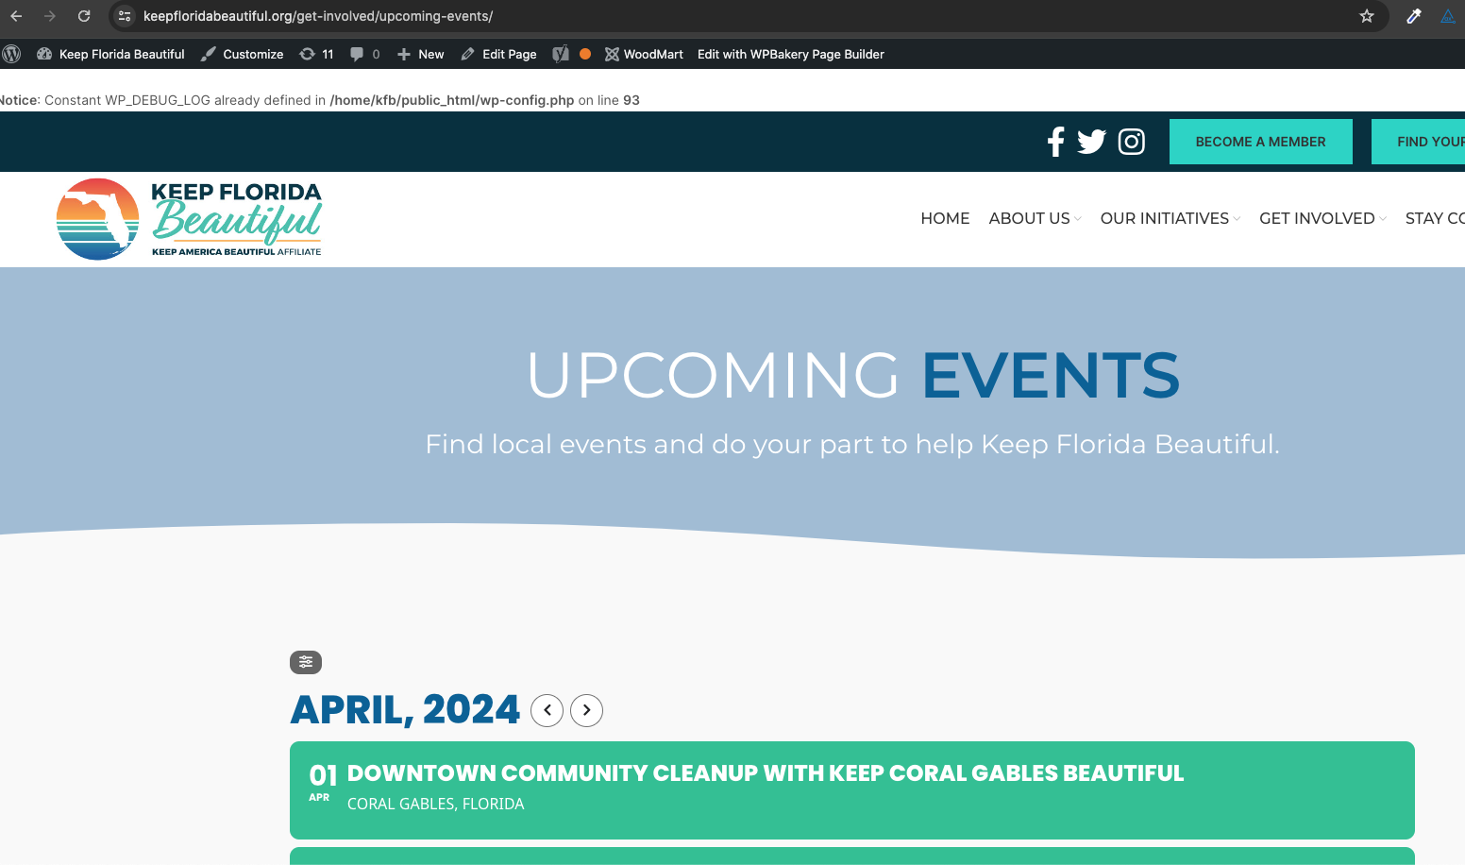Open the Twitter social icon
The image size is (1465, 865).
coord(1091,142)
